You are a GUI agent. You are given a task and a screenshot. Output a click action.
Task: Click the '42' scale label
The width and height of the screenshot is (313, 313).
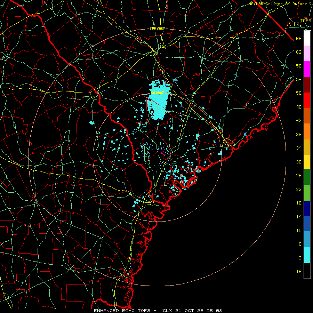[299, 121]
